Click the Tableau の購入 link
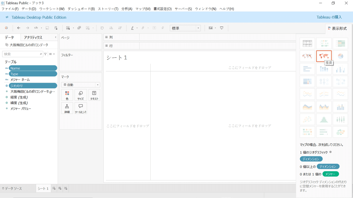The image size is (353, 198). tap(329, 17)
